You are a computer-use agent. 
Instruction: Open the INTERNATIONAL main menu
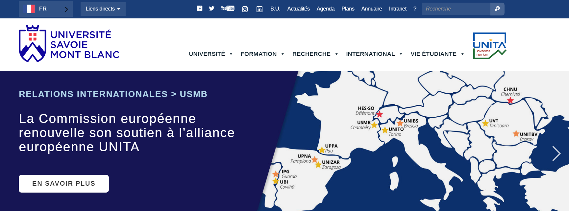click(370, 54)
